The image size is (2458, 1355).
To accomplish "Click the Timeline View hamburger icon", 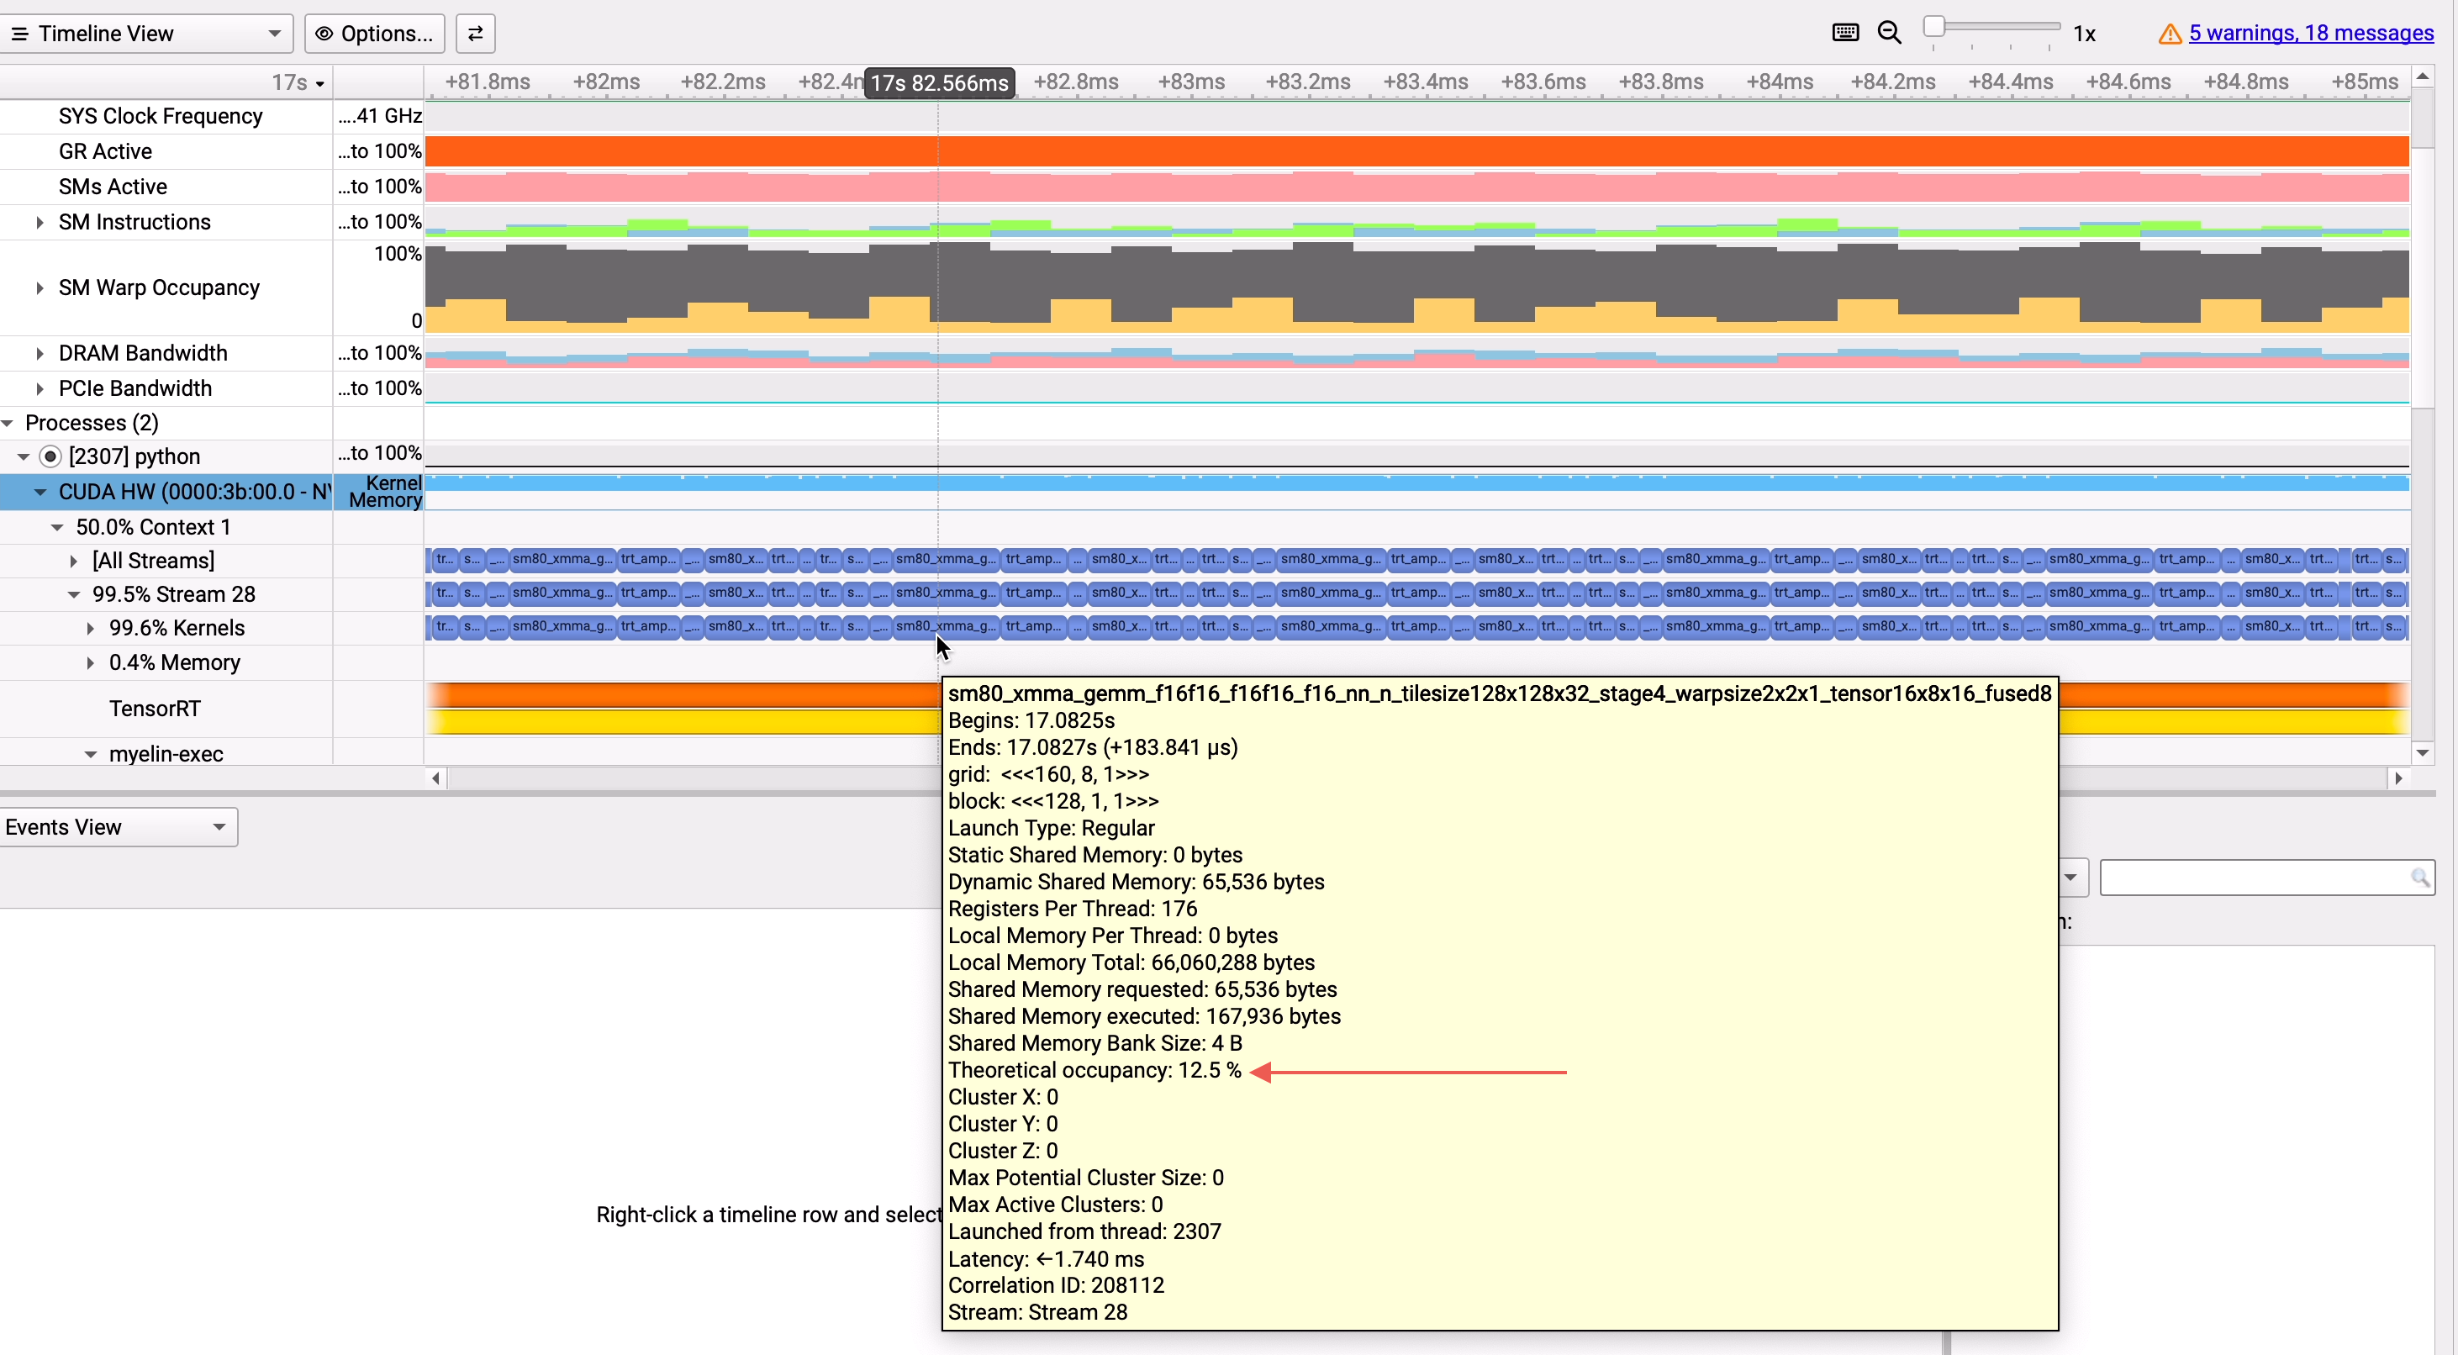I will coord(19,34).
